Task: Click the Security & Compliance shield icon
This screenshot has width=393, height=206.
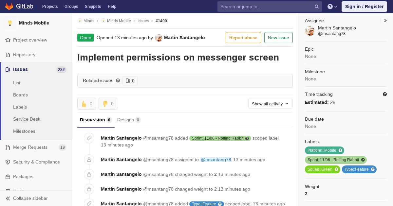Action: [x=8, y=162]
